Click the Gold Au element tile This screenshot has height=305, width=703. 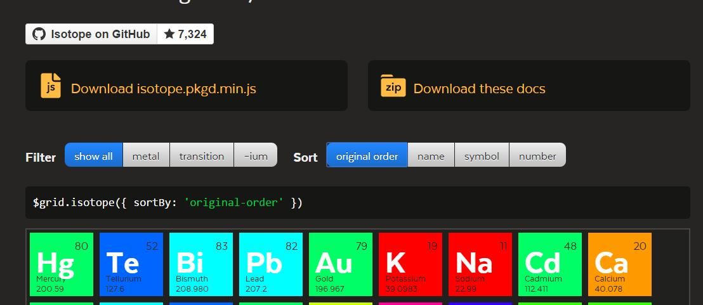(x=341, y=264)
